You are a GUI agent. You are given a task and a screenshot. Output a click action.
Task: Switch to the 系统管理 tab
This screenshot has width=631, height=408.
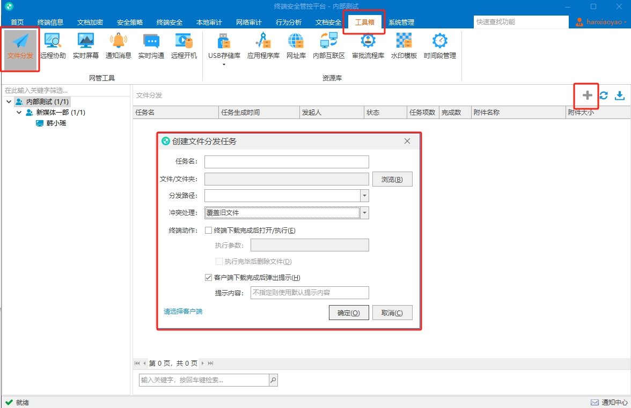[401, 22]
